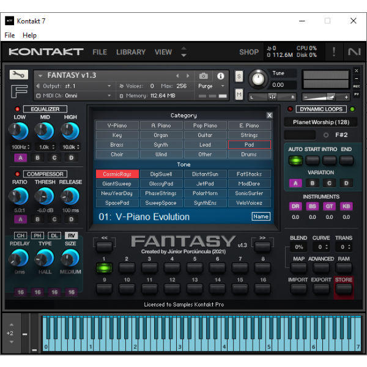Open instrument name dropdown arrow

point(40,76)
